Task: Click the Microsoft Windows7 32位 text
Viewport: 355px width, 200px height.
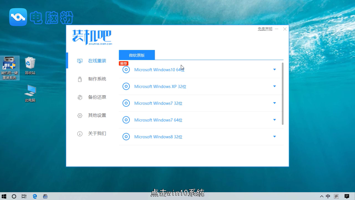Action: coord(158,103)
